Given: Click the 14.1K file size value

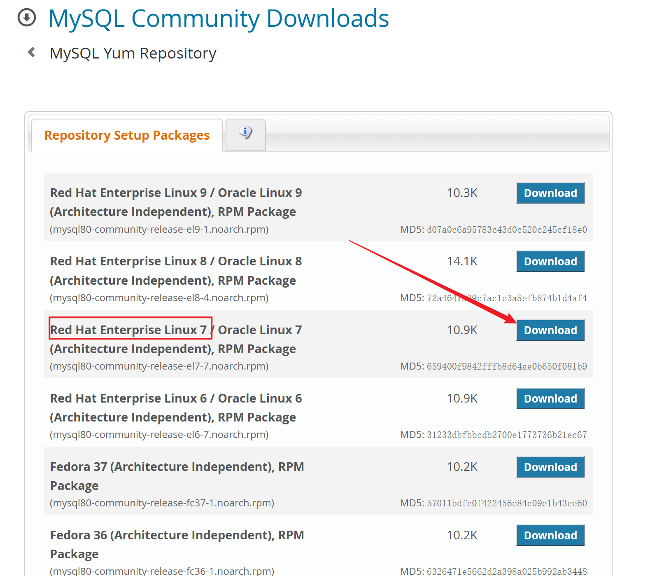Looking at the screenshot, I should click(x=462, y=261).
